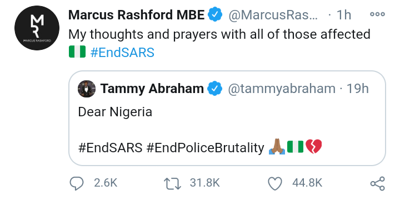The height and width of the screenshot is (201, 400).
Task: Like the tweet using heart icon
Action: (x=275, y=183)
